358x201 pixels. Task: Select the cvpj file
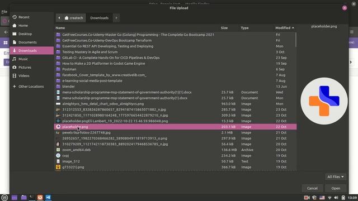click(175, 156)
